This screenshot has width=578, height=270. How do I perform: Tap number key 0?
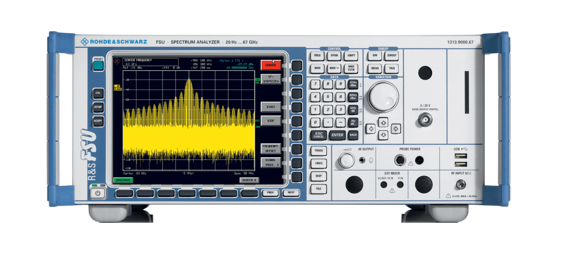click(x=316, y=122)
